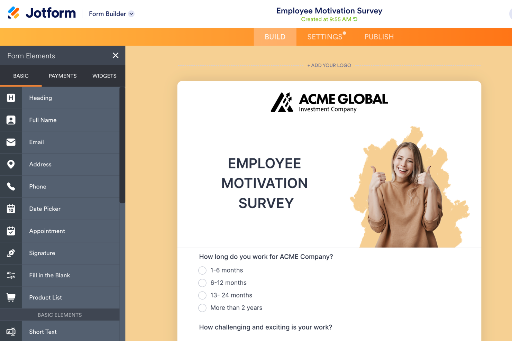Select 'More than 2 years' radio option
This screenshot has width=512, height=341.
click(202, 308)
